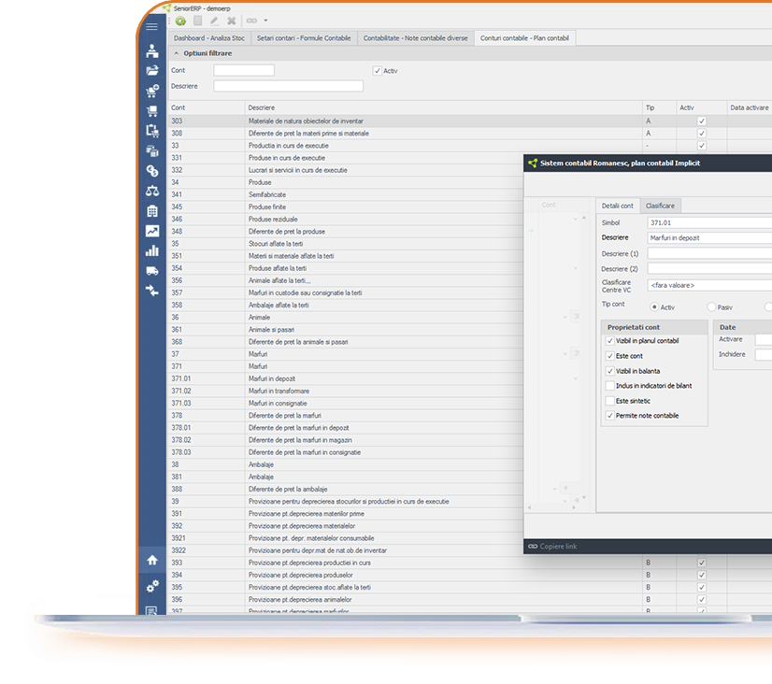
Task: Click the delete X toolbar icon
Action: (231, 21)
